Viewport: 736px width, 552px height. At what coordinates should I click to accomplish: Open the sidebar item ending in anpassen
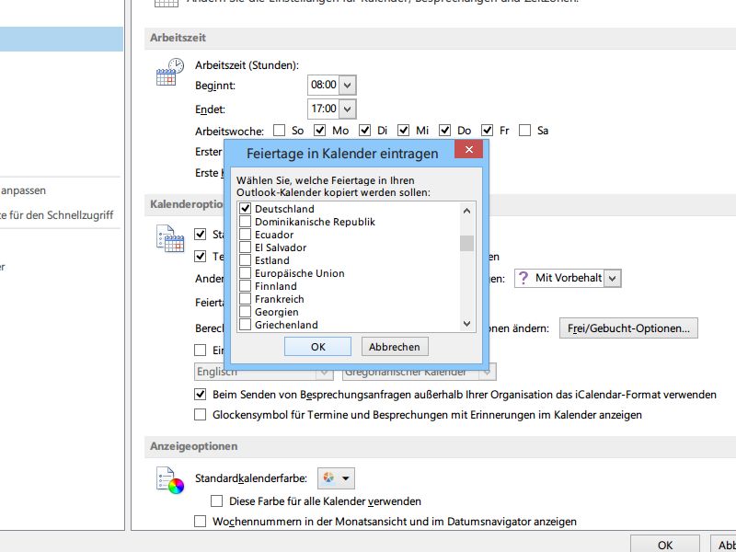point(23,190)
